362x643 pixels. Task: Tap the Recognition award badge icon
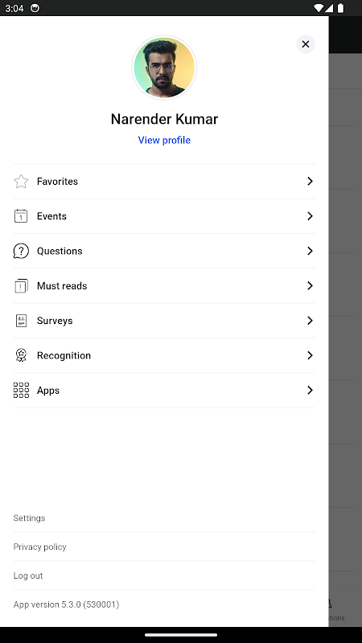pyautogui.click(x=21, y=355)
